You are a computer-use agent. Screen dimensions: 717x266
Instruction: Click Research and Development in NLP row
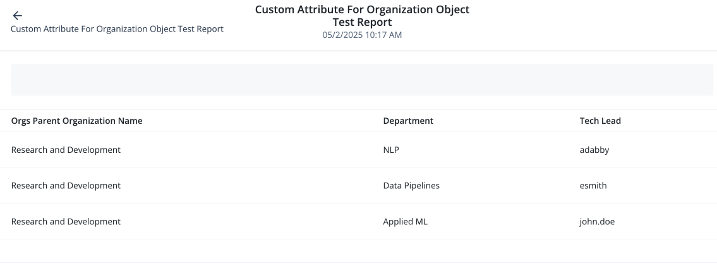point(66,150)
